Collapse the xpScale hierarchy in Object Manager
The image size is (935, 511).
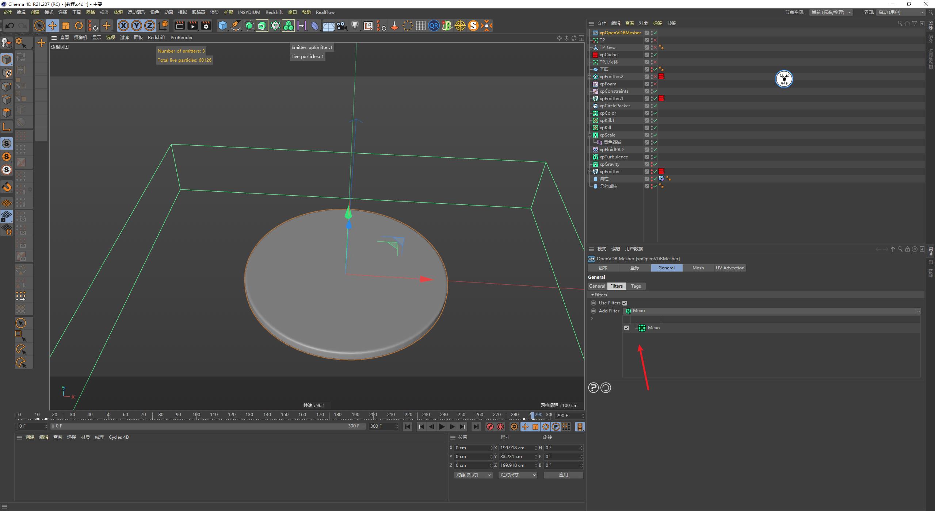590,135
